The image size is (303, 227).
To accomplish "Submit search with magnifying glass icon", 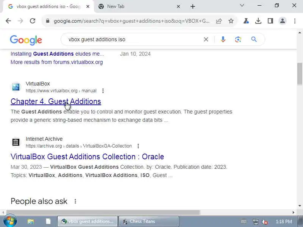I will (x=254, y=39).
